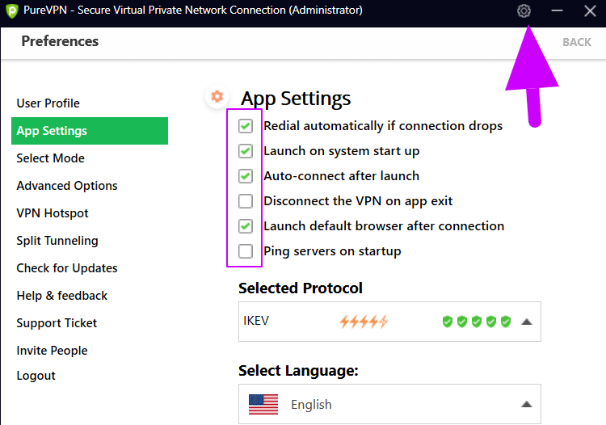This screenshot has height=425, width=606.
Task: Open Split Tunneling settings
Action: tap(57, 241)
